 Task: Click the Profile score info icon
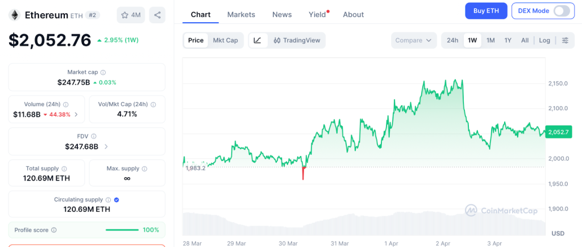54,230
